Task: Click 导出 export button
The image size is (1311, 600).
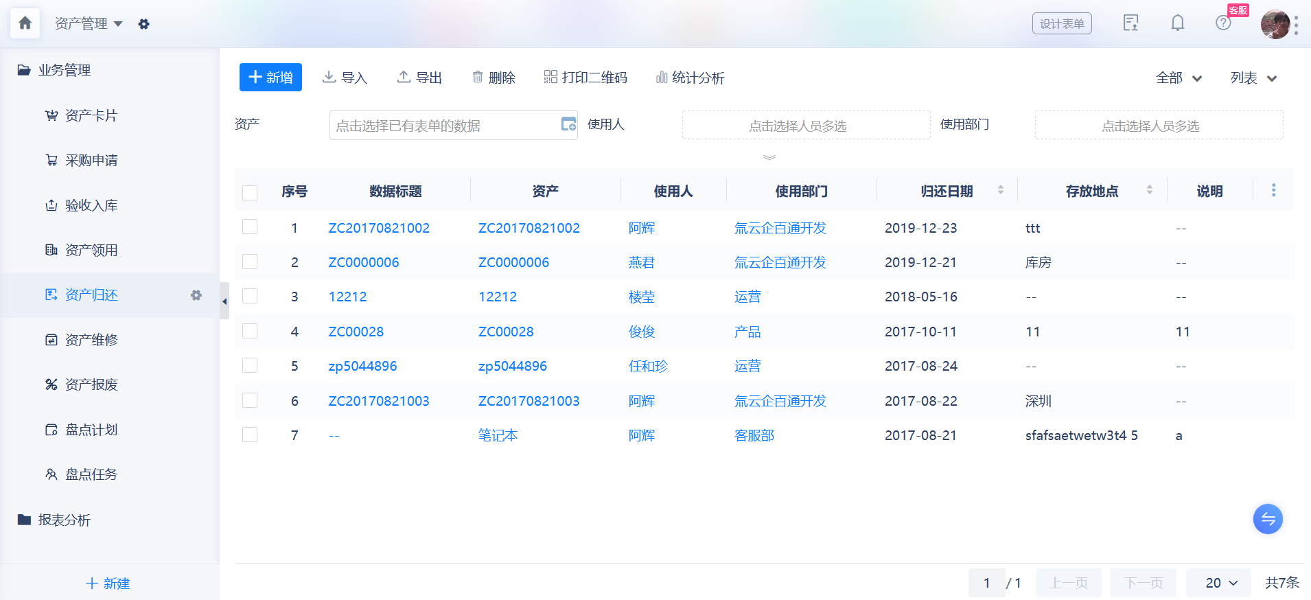Action: coord(419,78)
